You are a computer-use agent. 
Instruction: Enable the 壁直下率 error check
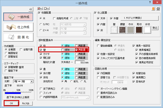(6, 71)
